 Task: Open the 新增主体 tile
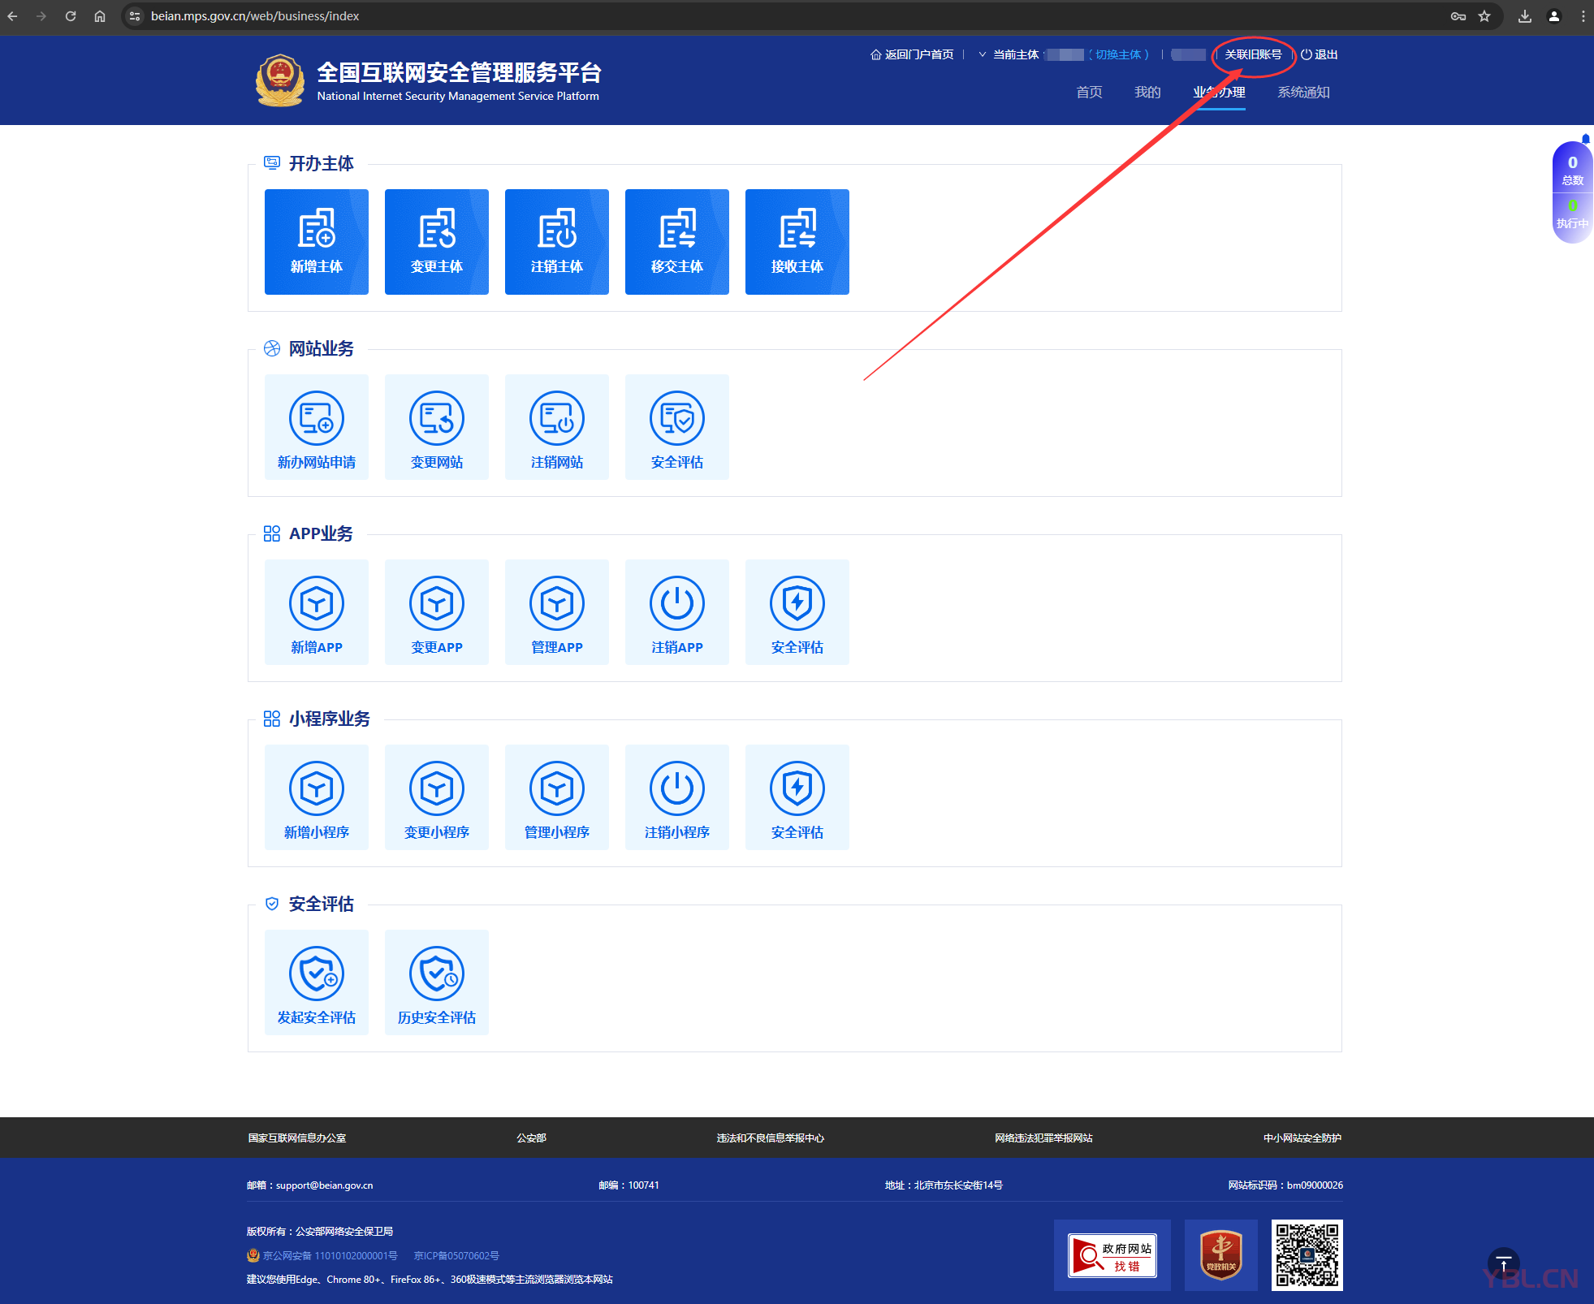tap(316, 241)
